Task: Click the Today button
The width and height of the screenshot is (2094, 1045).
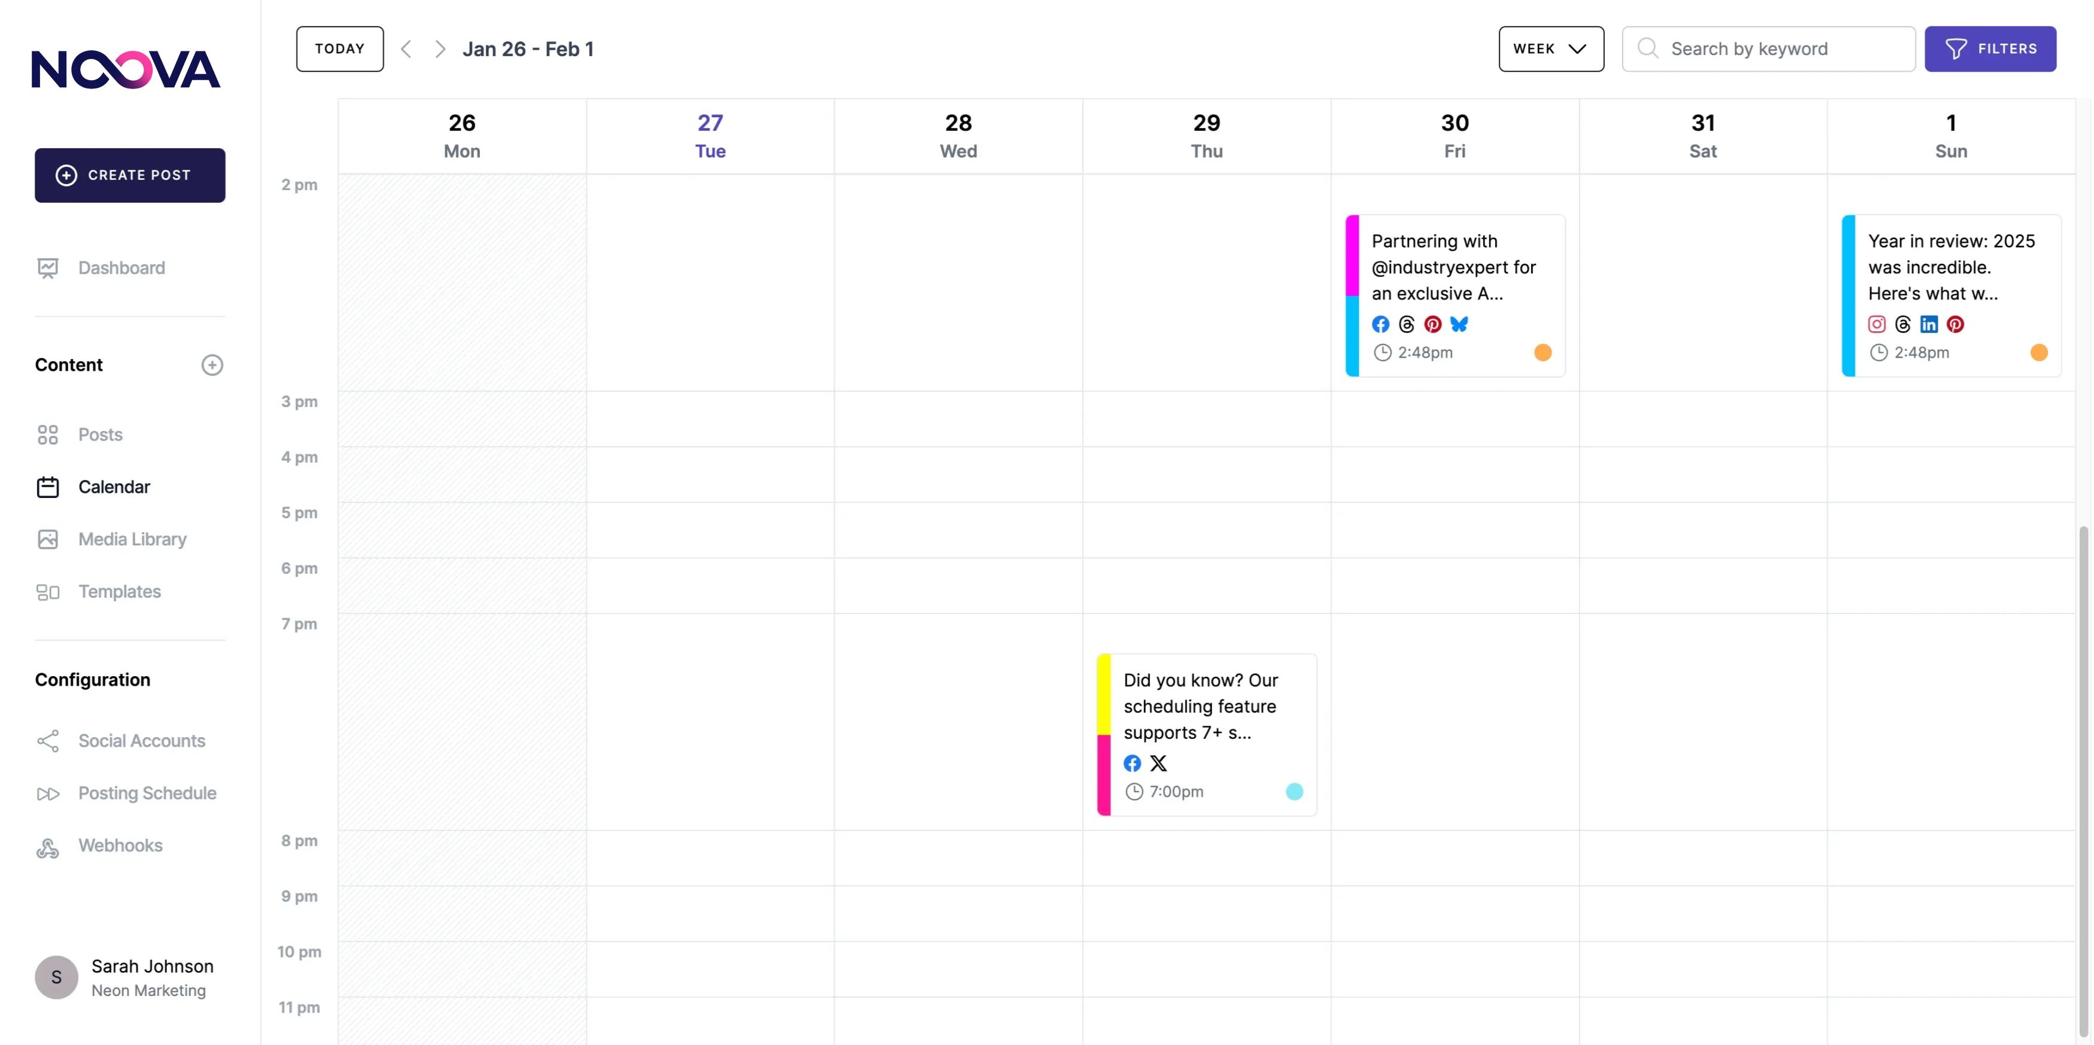Action: pyautogui.click(x=339, y=48)
